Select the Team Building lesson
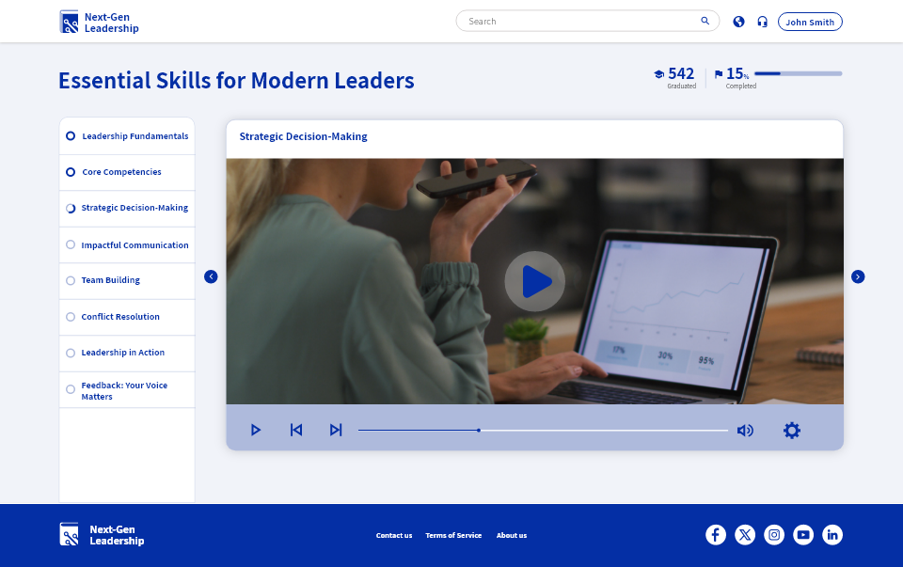The height and width of the screenshot is (567, 903). coord(110,280)
